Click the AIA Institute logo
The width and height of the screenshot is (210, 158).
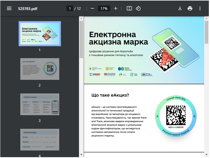(147, 75)
